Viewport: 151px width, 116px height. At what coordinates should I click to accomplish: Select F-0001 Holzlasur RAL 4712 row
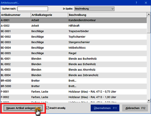(x=73, y=92)
